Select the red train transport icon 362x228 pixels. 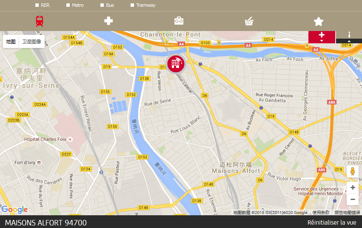[40, 21]
